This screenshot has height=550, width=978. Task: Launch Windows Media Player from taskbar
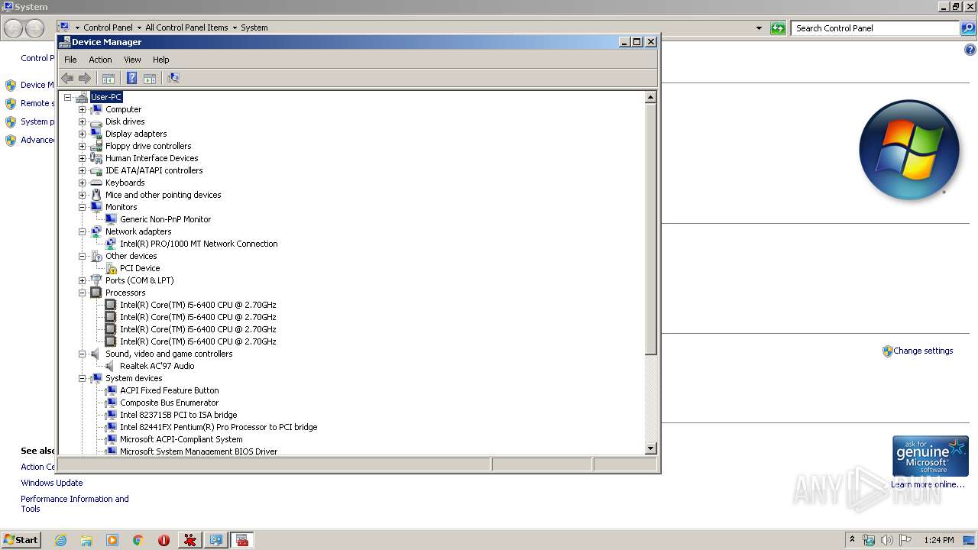pos(112,540)
